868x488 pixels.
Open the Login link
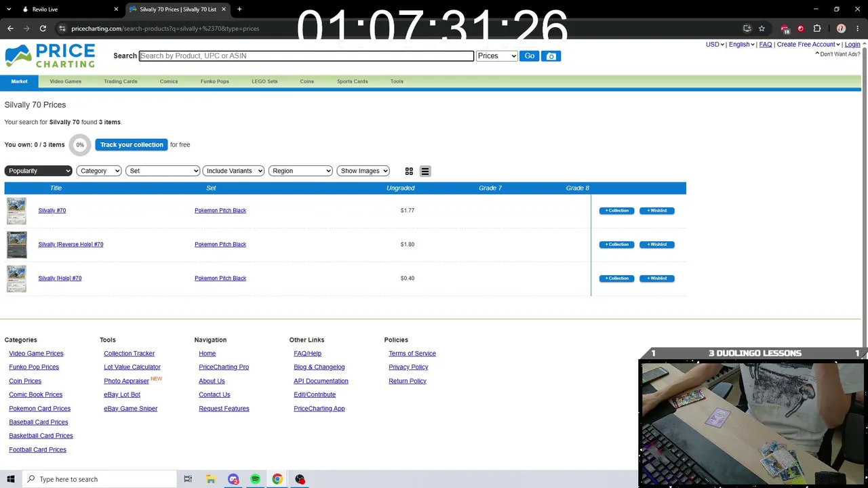[852, 45]
